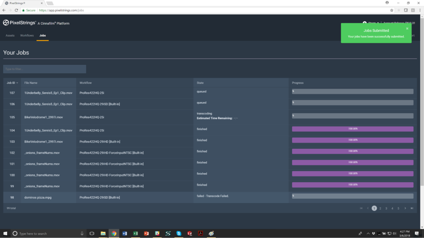This screenshot has height=238, width=424.
Task: Go to page 4 of jobs
Action: click(393, 208)
